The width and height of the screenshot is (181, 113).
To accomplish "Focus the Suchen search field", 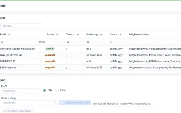I will 21,26.
